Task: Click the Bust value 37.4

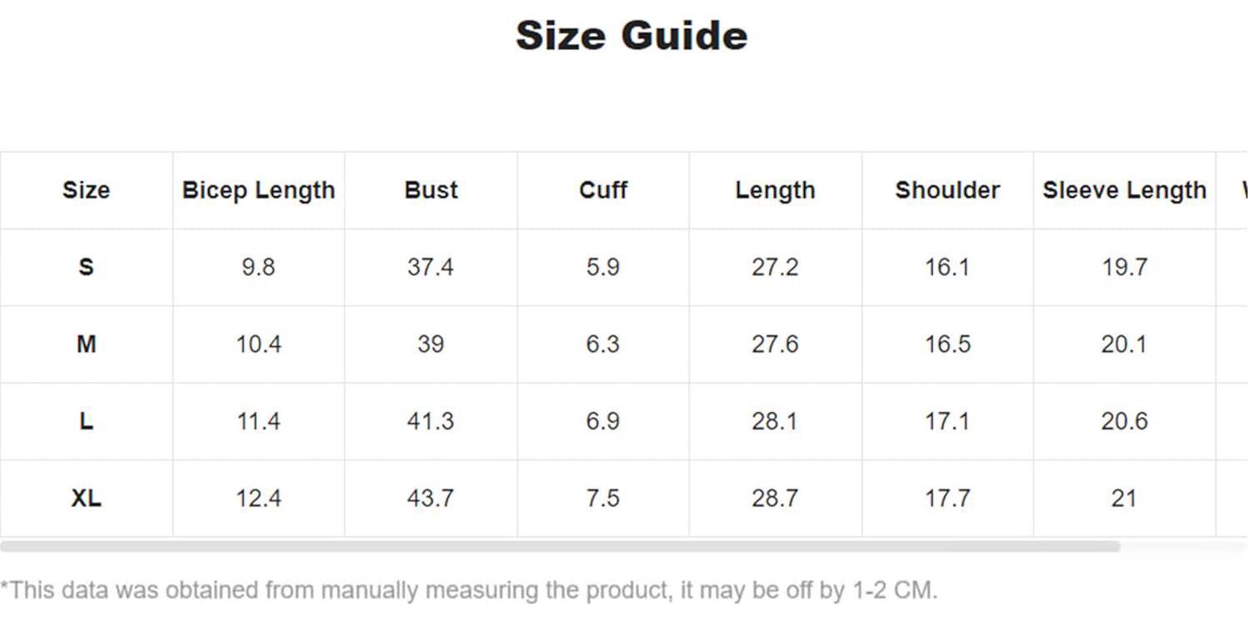Action: click(430, 268)
